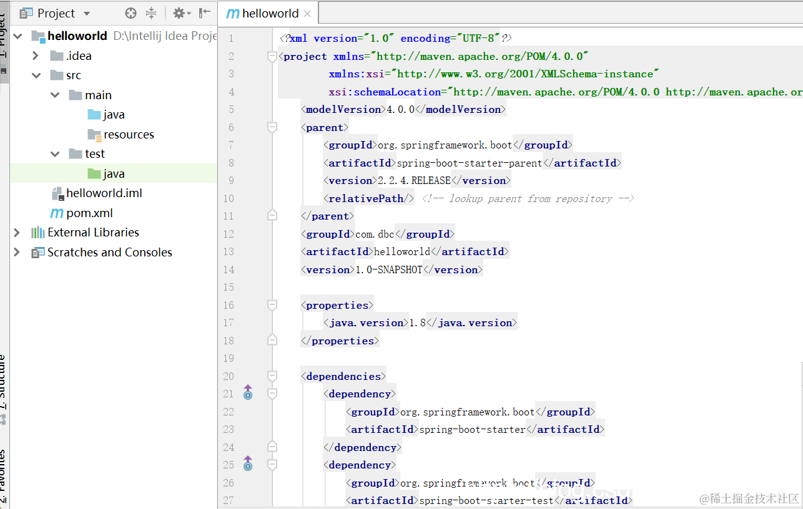Fold the parent block on line 6
Image resolution: width=803 pixels, height=509 pixels.
pyautogui.click(x=272, y=127)
